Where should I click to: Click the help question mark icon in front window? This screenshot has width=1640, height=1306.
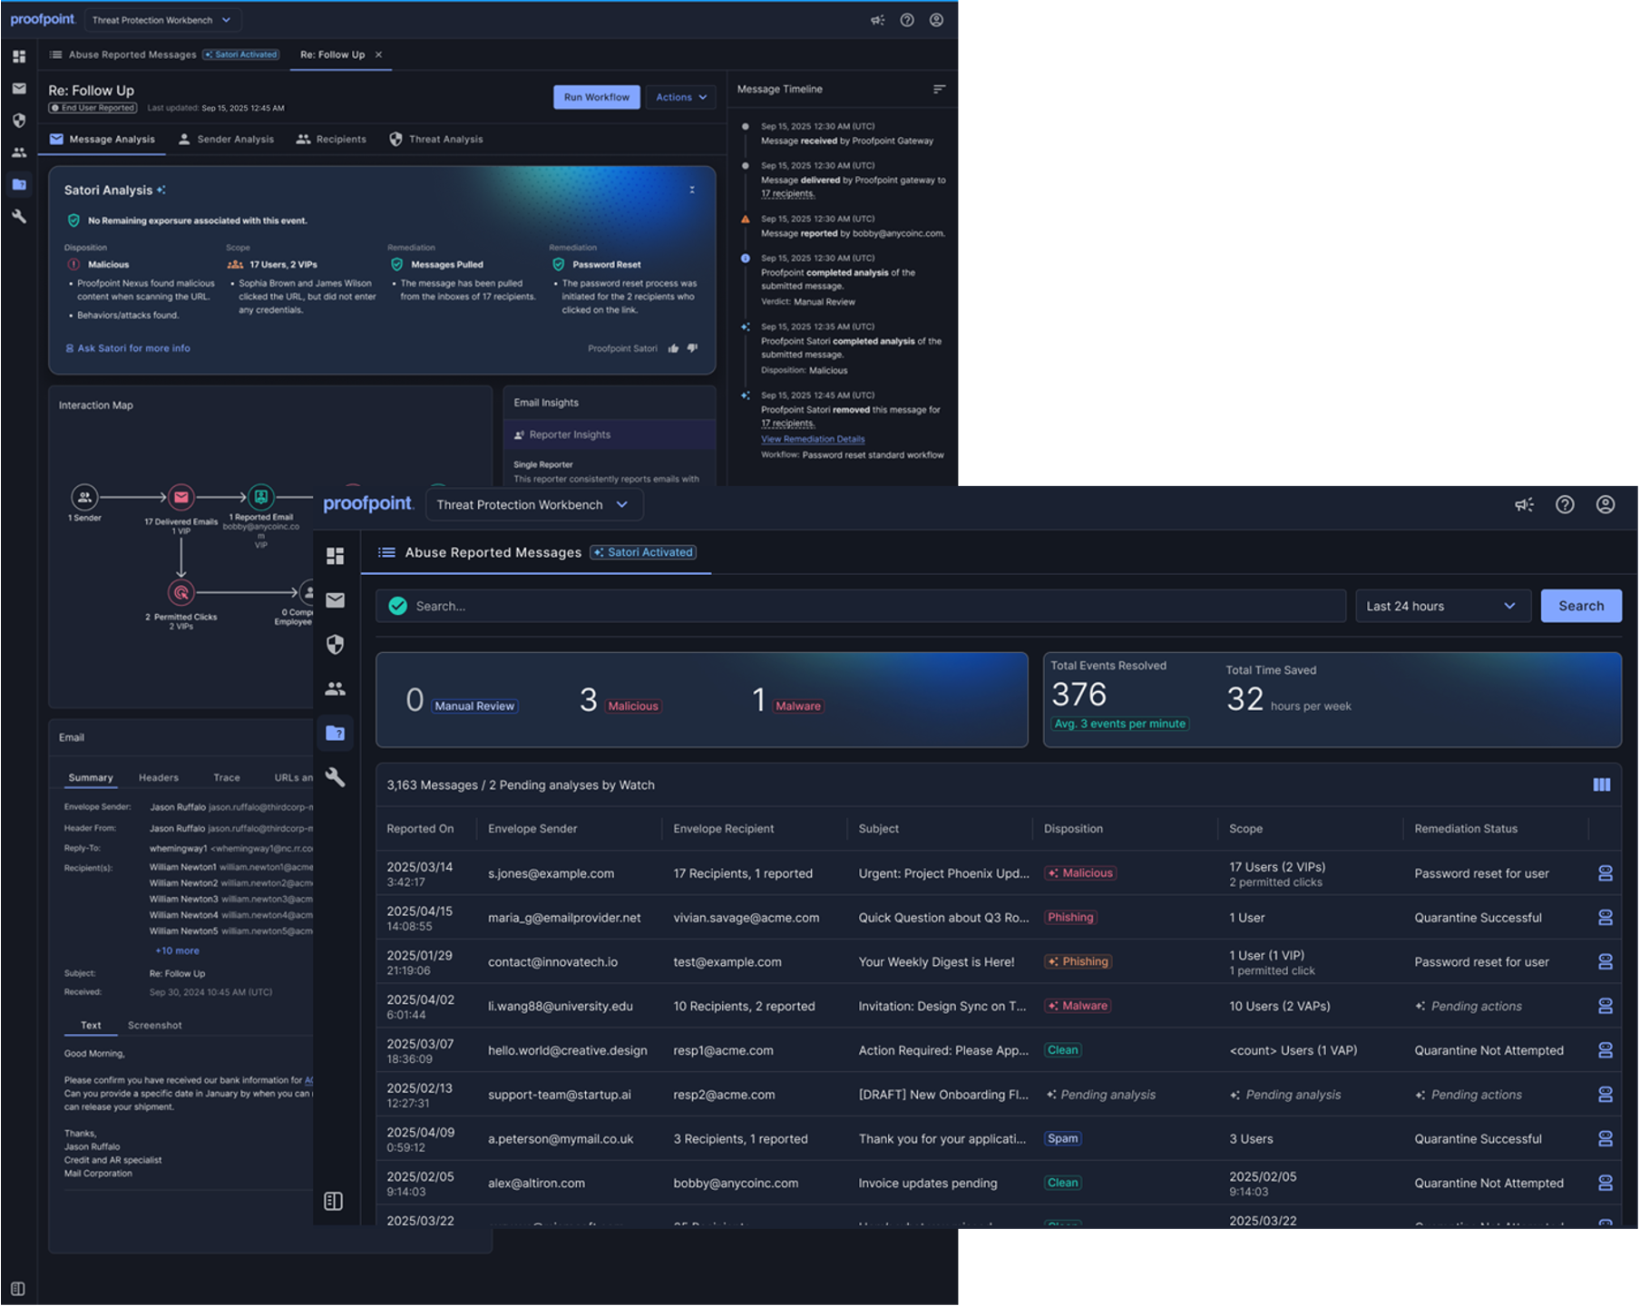(x=1565, y=505)
